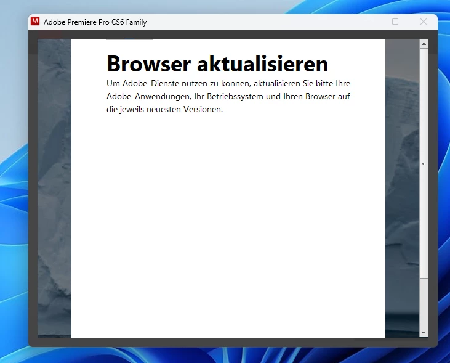This screenshot has width=450, height=363.
Task: Click the Adobe logo icon in title bar
Action: tap(35, 22)
